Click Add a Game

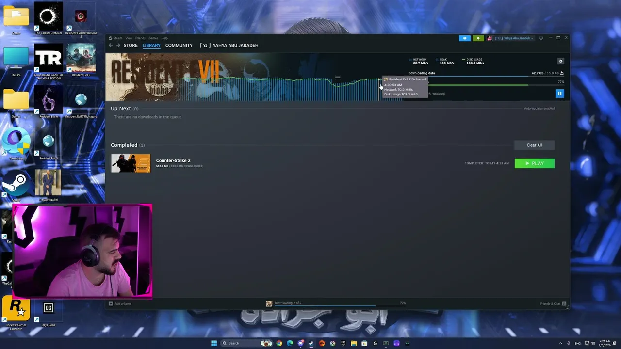point(120,304)
